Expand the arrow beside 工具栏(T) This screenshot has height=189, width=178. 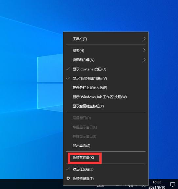144,39
